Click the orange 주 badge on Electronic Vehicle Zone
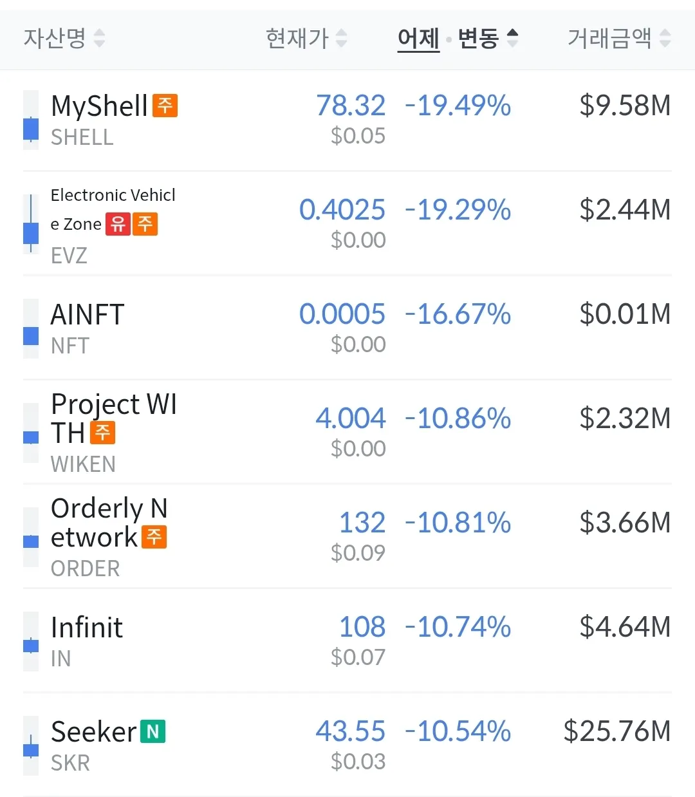 (145, 224)
